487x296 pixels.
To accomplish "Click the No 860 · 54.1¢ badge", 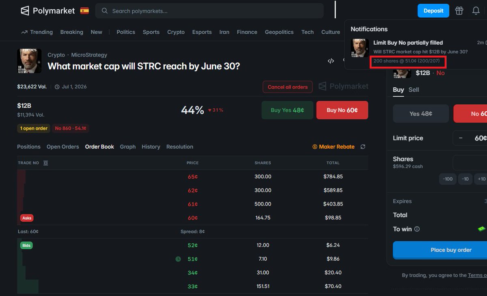I will [x=71, y=128].
